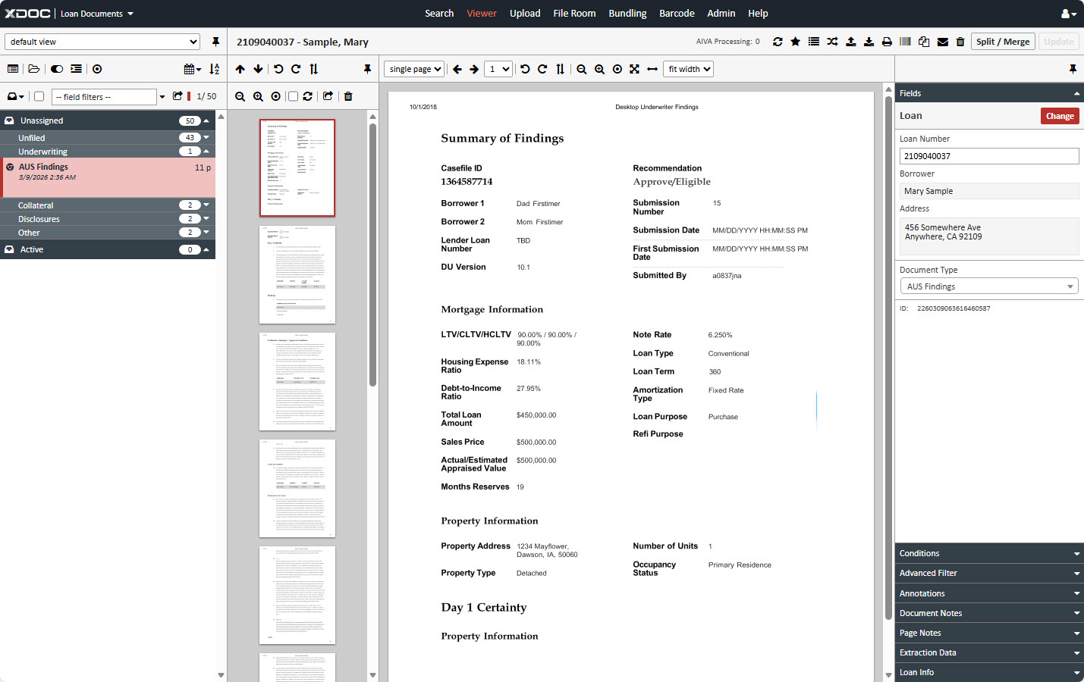Tick the checkbox beside the field filters box
The height and width of the screenshot is (682, 1084).
[39, 96]
